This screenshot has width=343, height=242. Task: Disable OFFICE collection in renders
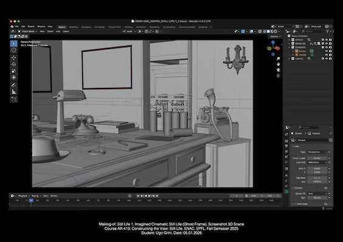(330, 39)
